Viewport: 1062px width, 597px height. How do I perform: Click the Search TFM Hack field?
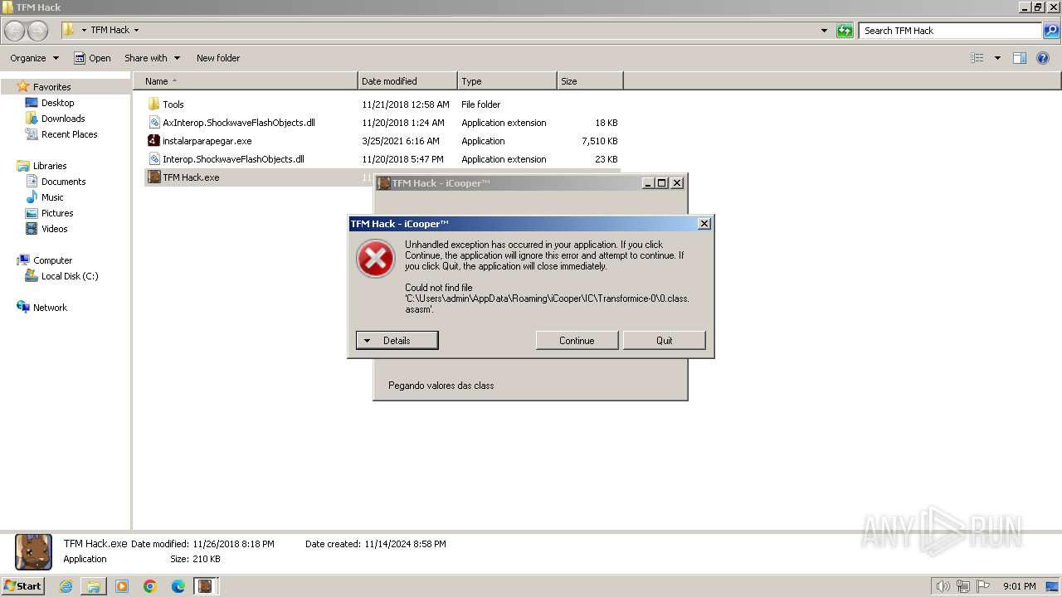[x=950, y=31]
